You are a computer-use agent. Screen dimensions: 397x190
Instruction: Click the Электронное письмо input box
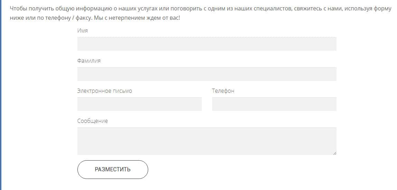(x=139, y=104)
